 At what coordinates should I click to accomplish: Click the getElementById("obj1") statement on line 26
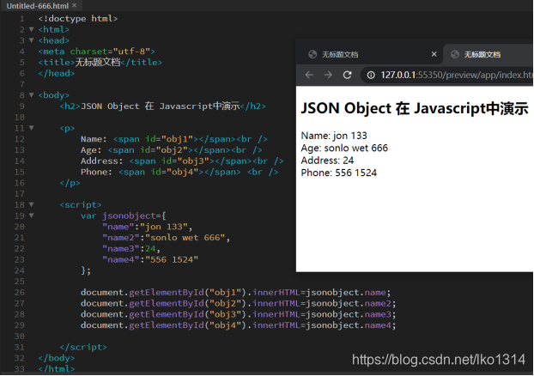236,293
